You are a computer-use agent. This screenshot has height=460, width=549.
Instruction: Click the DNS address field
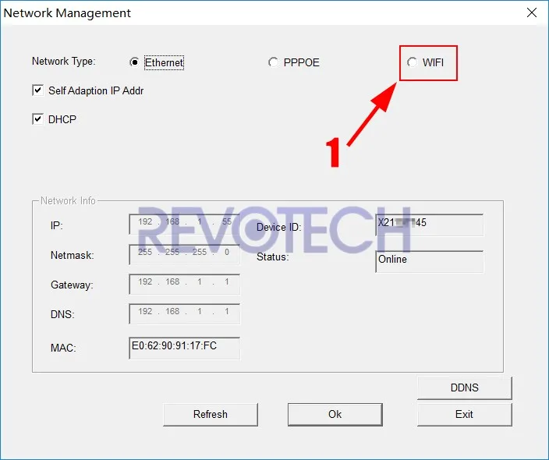185,314
